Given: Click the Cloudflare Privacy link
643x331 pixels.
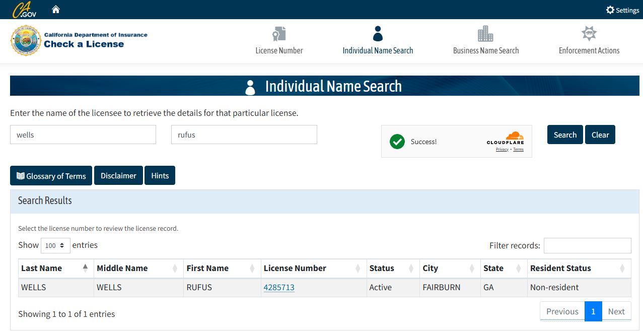Looking at the screenshot, I should coord(502,150).
